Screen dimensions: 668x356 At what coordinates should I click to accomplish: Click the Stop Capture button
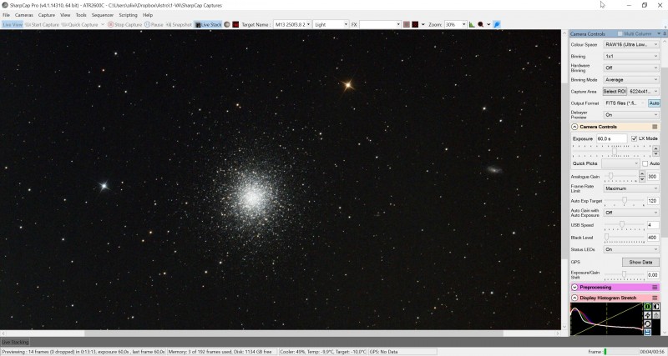click(x=124, y=25)
